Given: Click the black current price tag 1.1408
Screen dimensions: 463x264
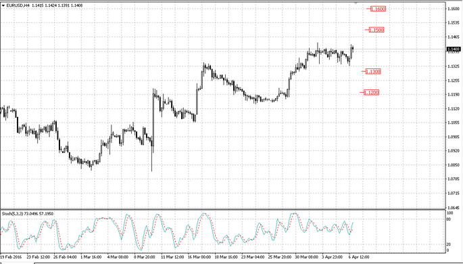Looking at the screenshot, I should [454, 49].
